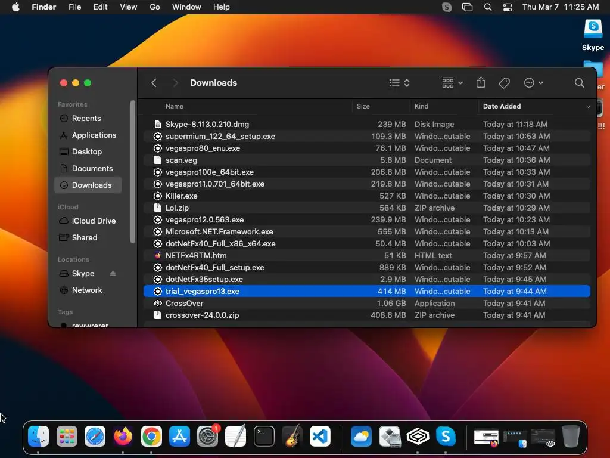The height and width of the screenshot is (458, 610).
Task: Open the View menu
Action: point(129,7)
